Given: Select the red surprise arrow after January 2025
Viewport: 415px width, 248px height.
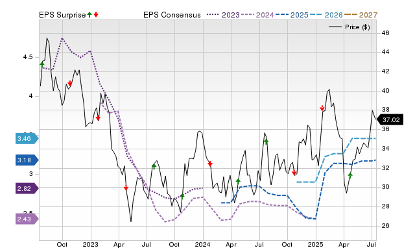Looking at the screenshot, I should coord(322,108).
